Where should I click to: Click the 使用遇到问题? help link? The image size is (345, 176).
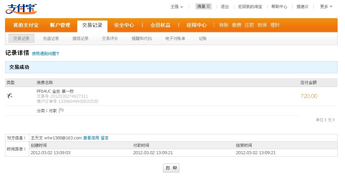point(45,54)
